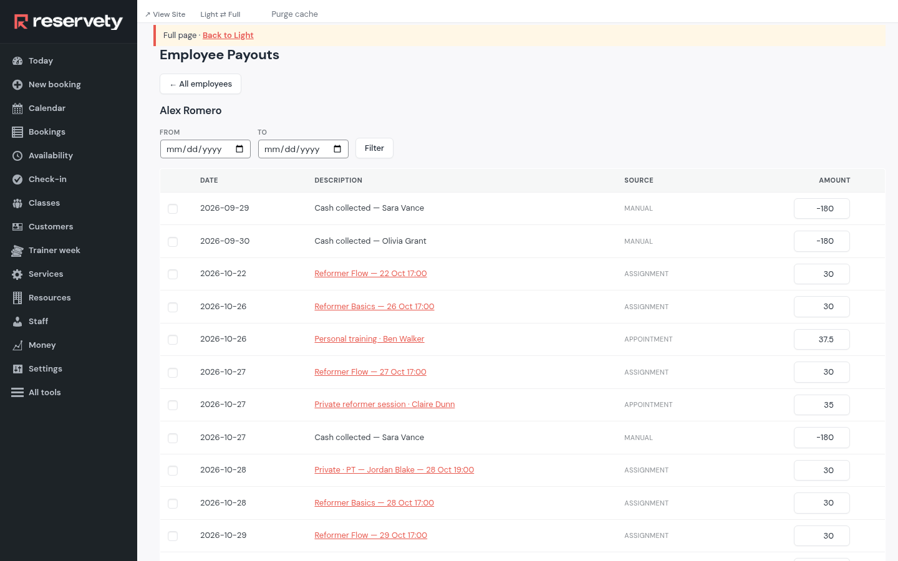The image size is (898, 561).
Task: Tick checkbox for 2026-09-29 Sara Vance row
Action: 173,209
